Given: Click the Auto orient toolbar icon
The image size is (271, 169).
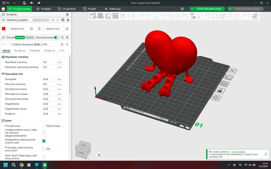Looking at the screenshot, I should tap(108, 16).
